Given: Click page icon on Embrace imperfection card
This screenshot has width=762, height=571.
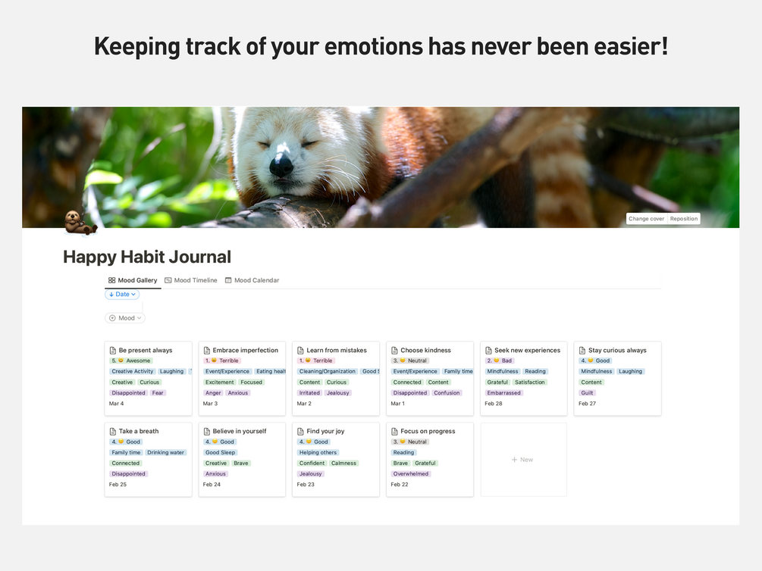Looking at the screenshot, I should pyautogui.click(x=206, y=350).
